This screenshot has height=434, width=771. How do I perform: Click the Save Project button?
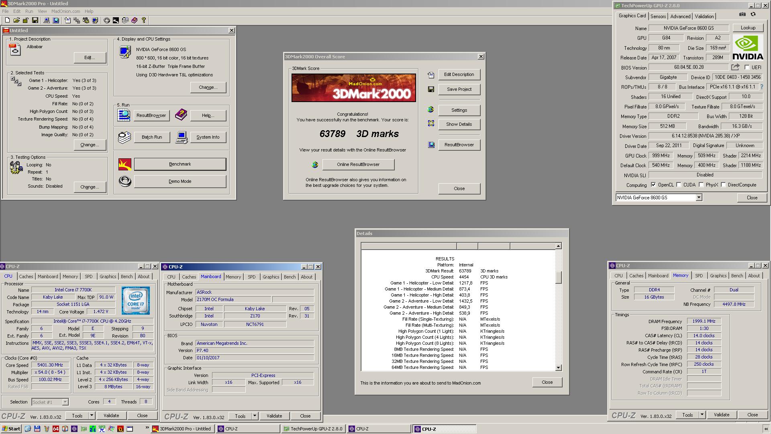pyautogui.click(x=459, y=89)
